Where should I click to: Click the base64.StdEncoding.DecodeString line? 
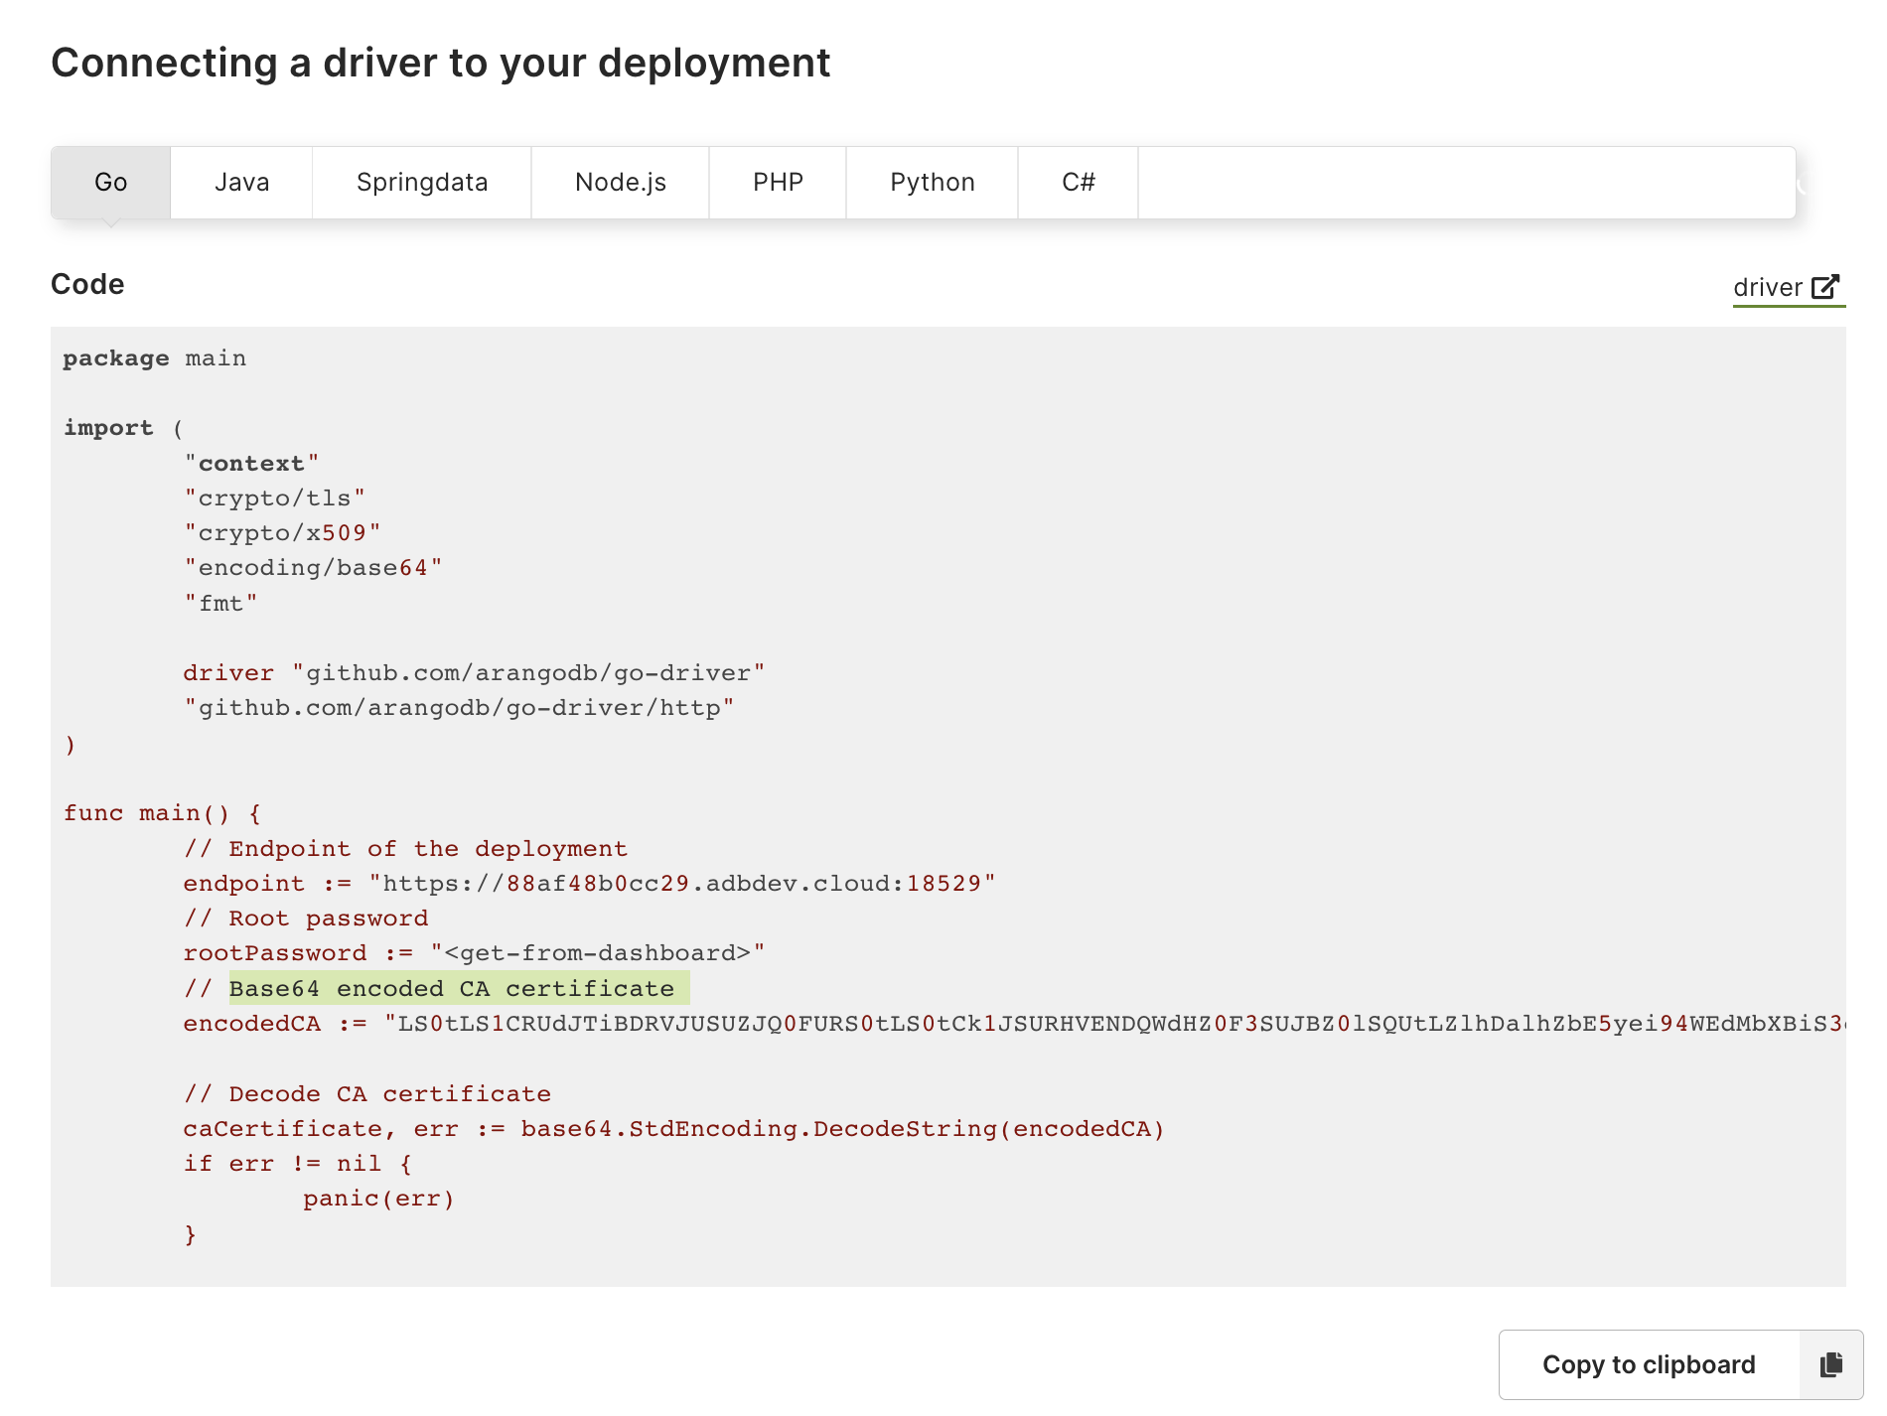[673, 1129]
